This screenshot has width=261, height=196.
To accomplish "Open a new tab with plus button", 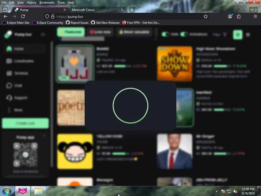I will (132, 10).
